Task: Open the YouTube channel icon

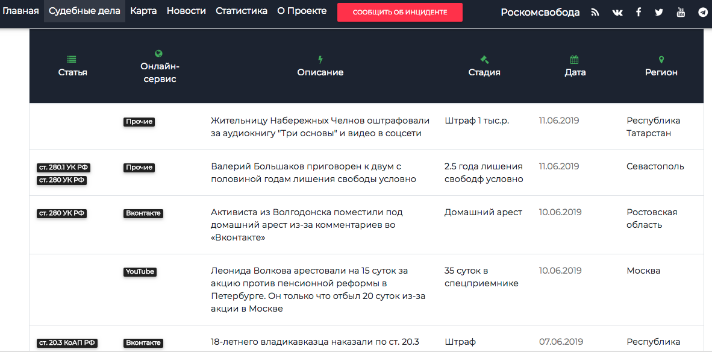Action: 681,12
